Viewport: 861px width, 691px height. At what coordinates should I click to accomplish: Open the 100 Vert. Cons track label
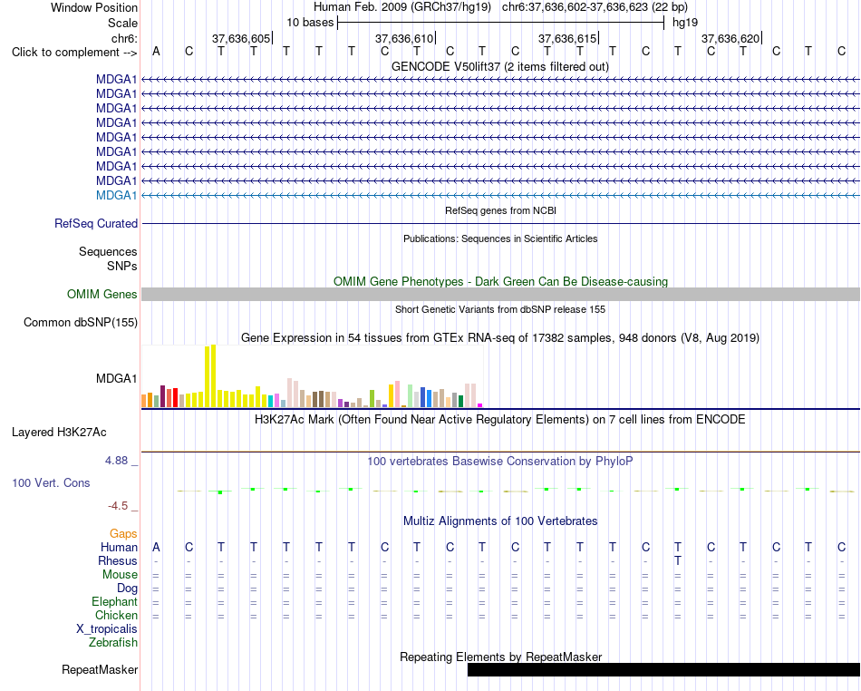tap(51, 482)
